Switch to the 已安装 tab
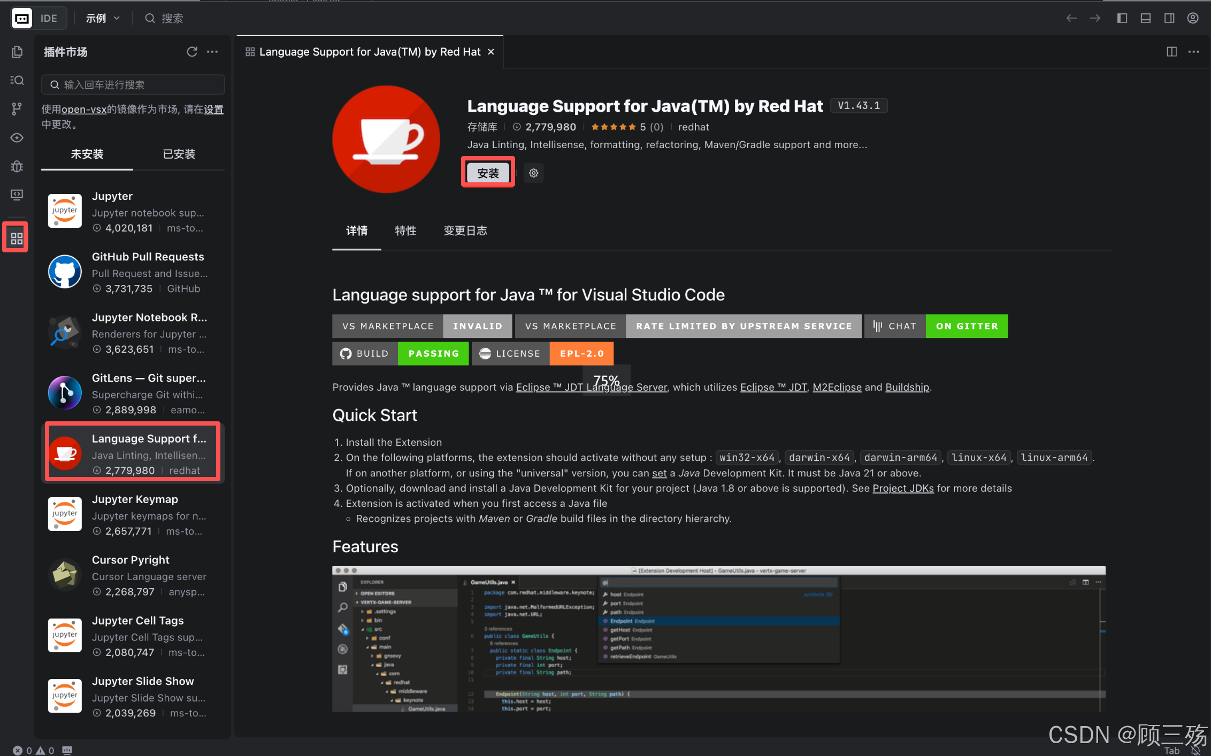The height and width of the screenshot is (756, 1211). (x=179, y=154)
